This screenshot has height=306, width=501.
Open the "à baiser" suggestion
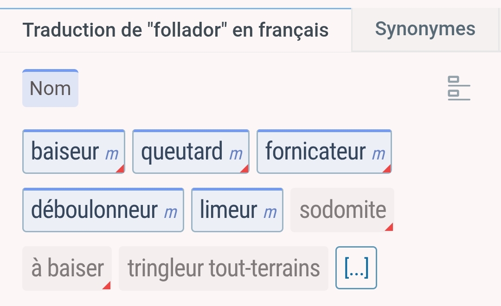[x=67, y=268]
